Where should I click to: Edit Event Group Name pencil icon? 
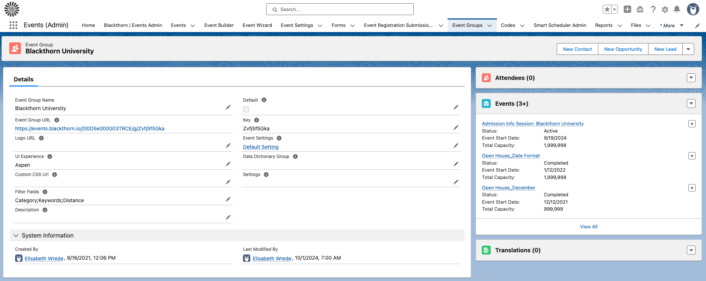point(228,107)
